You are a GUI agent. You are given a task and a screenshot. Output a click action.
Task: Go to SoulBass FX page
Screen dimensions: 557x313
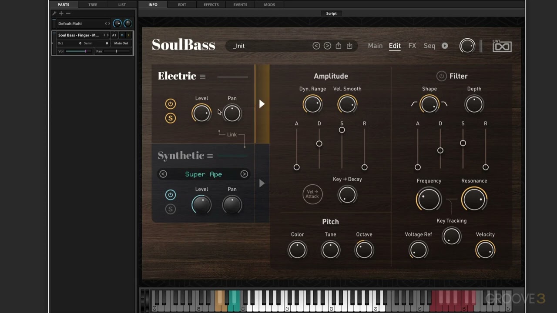pos(412,46)
